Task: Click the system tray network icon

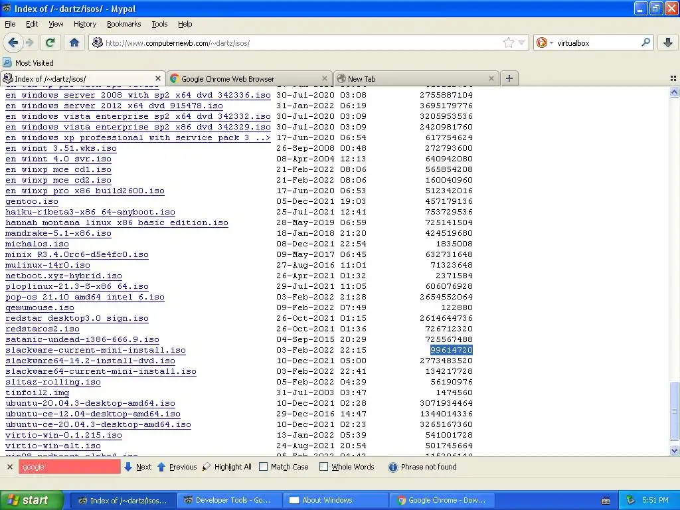Action: [x=630, y=500]
